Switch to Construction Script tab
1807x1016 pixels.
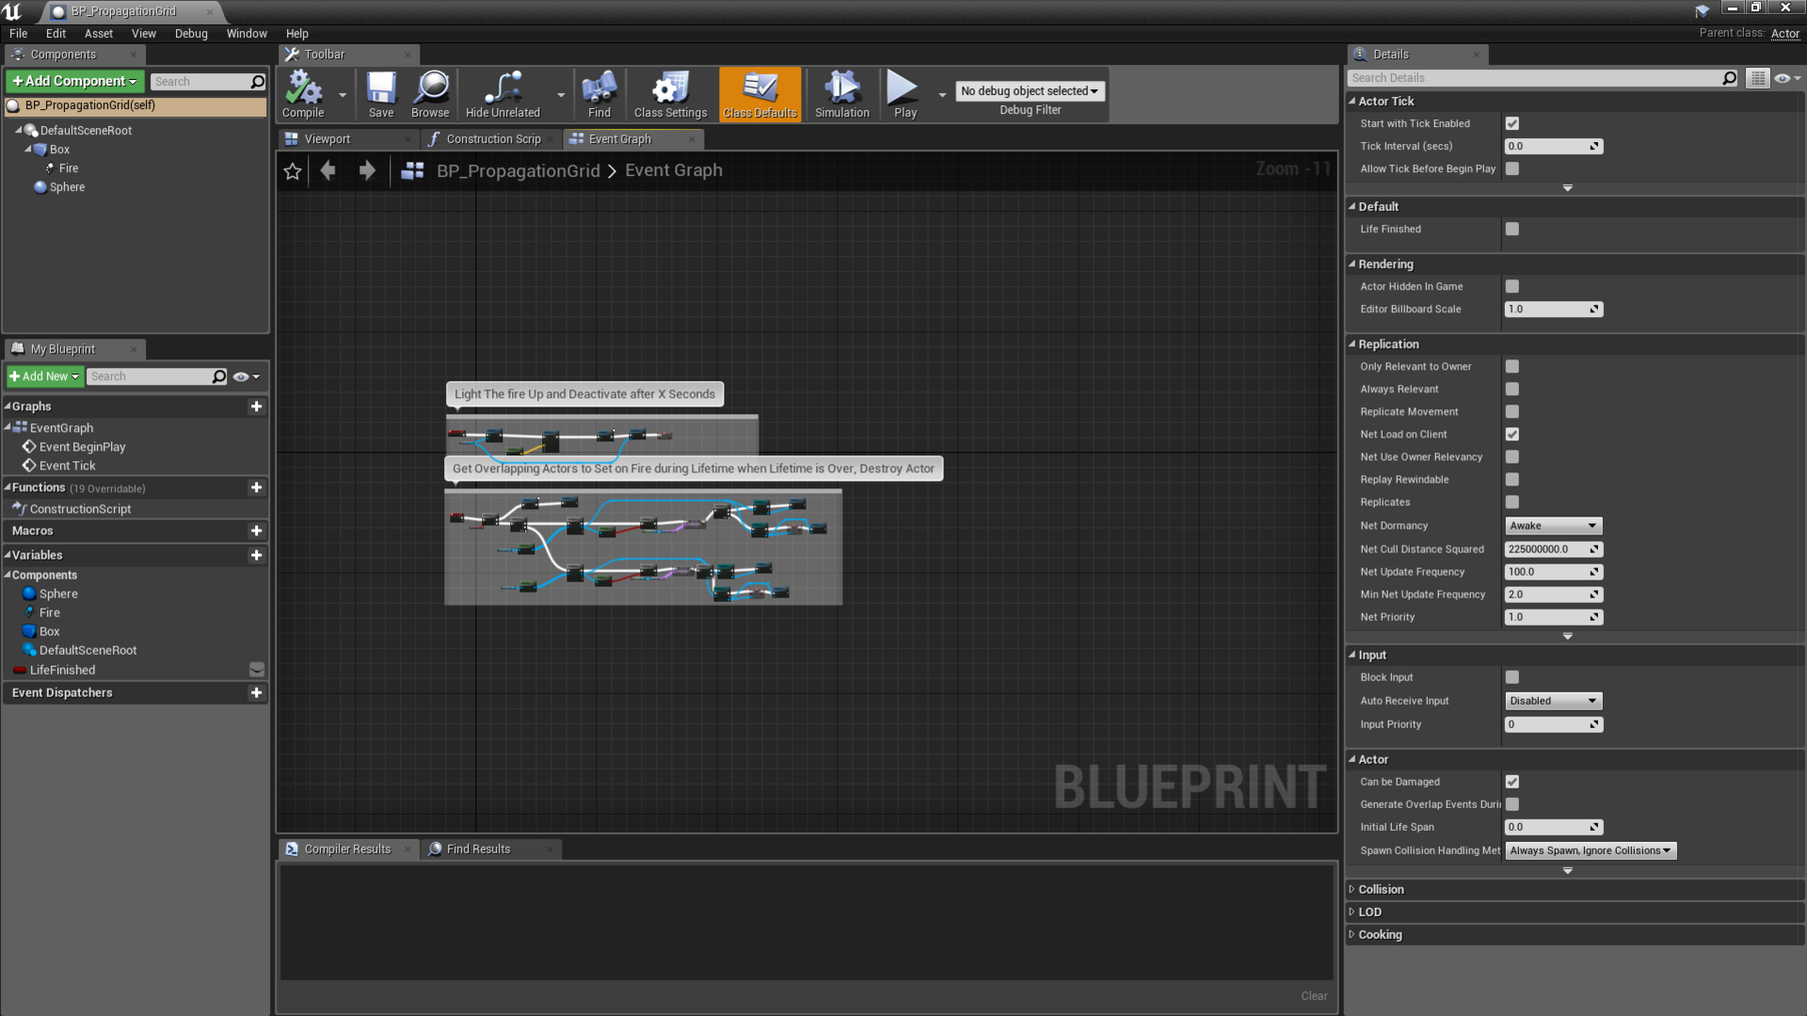coord(493,139)
